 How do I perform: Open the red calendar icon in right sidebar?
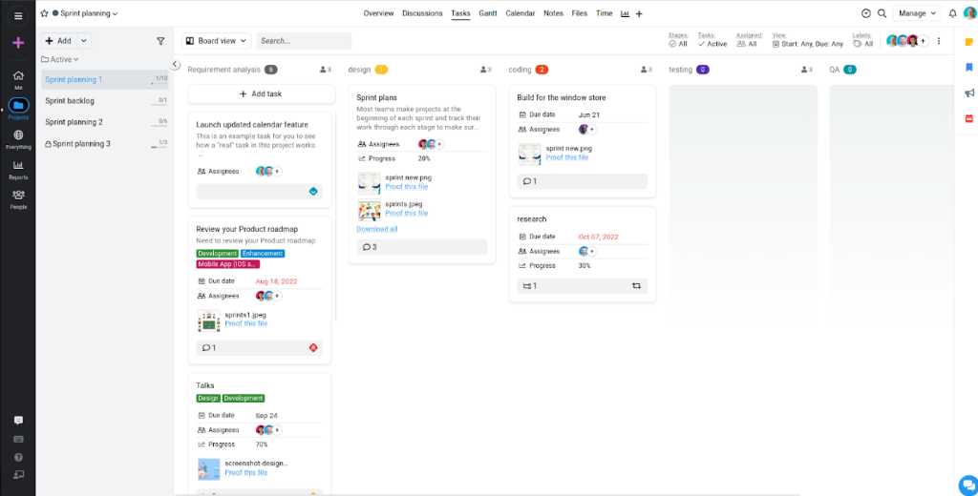point(969,117)
